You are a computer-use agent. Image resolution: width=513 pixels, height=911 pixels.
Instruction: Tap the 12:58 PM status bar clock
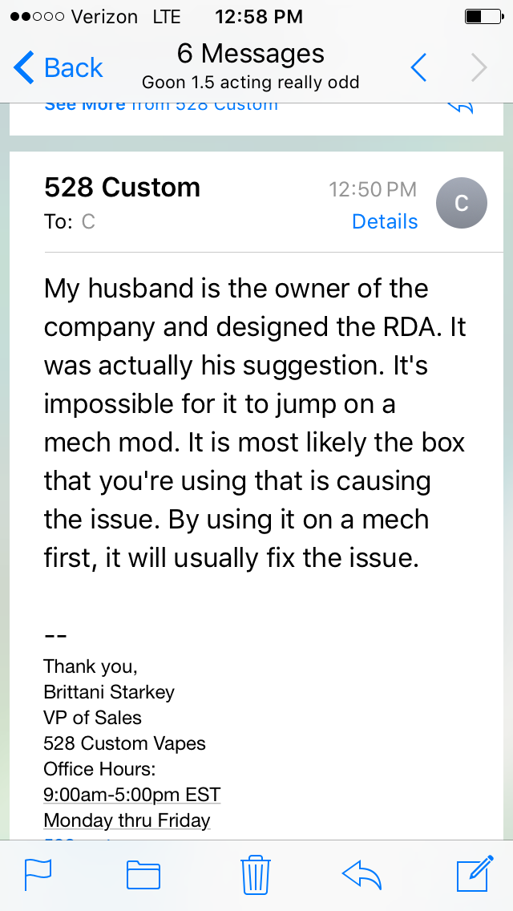point(259,16)
